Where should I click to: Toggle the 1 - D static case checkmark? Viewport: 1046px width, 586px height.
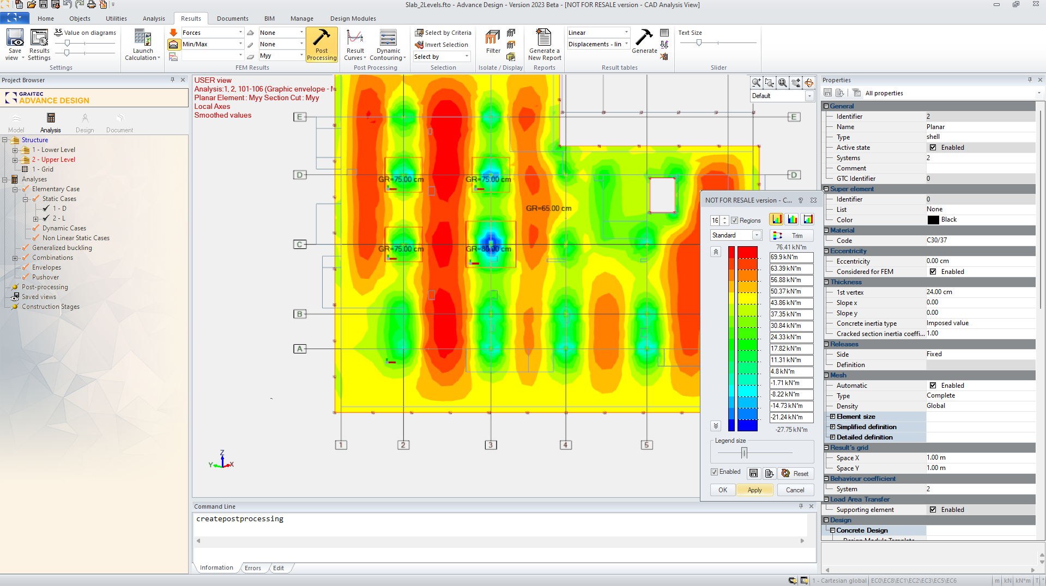click(x=46, y=209)
